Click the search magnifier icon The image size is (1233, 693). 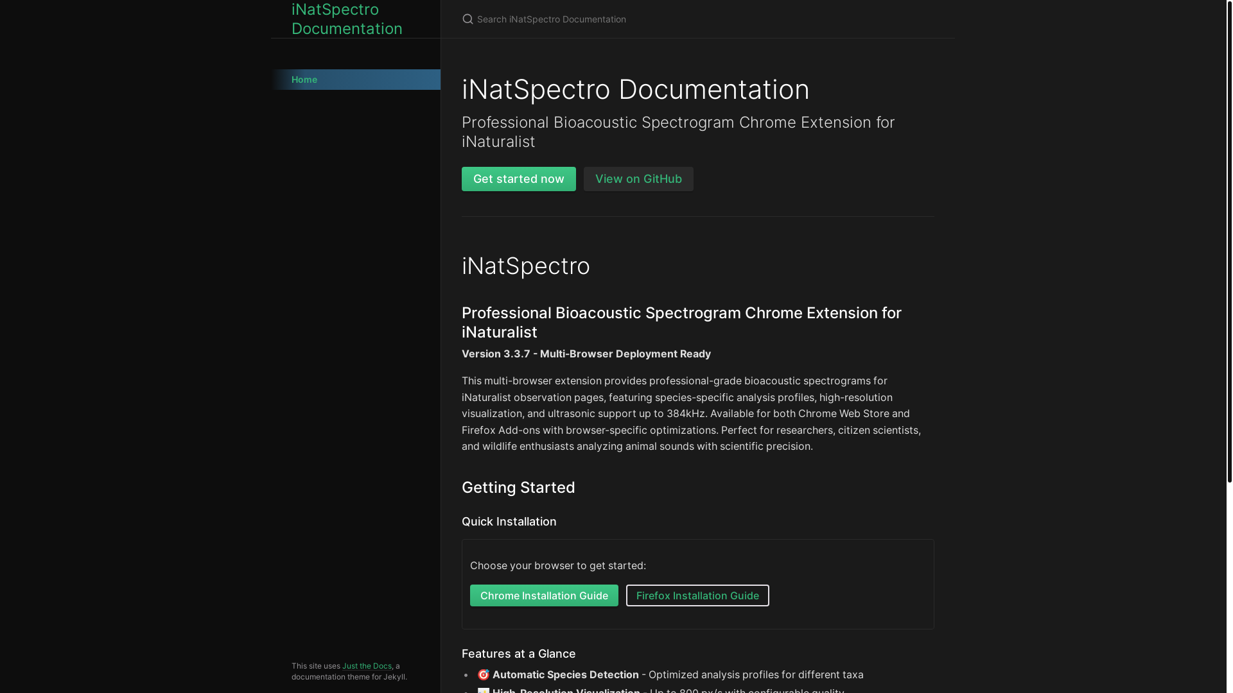click(x=468, y=19)
